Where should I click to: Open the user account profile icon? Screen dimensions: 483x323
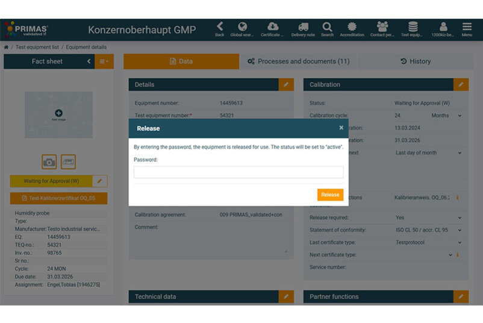click(443, 27)
